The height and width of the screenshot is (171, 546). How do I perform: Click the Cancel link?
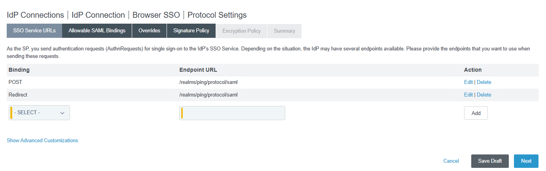click(x=451, y=161)
